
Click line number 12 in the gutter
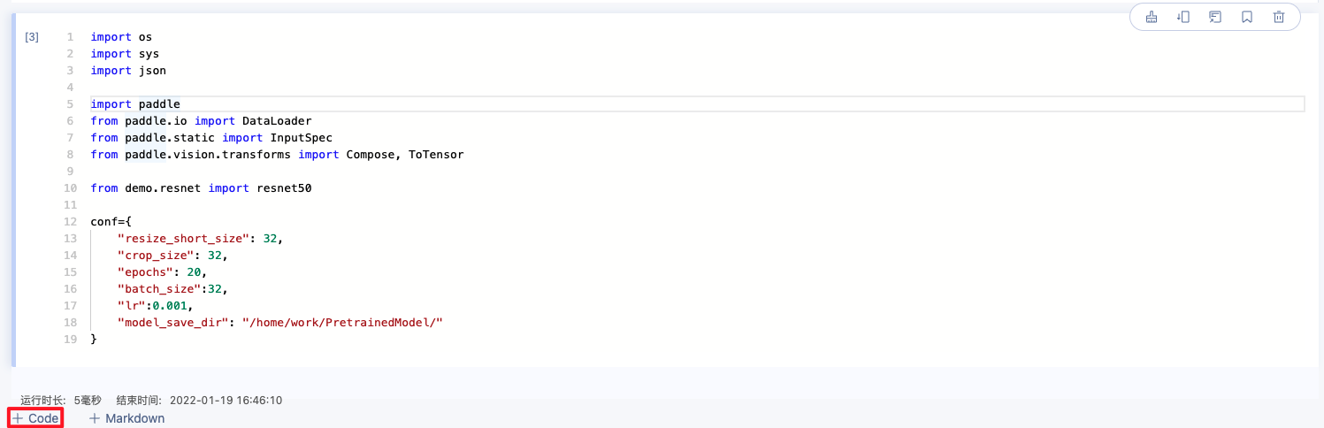pyautogui.click(x=71, y=222)
